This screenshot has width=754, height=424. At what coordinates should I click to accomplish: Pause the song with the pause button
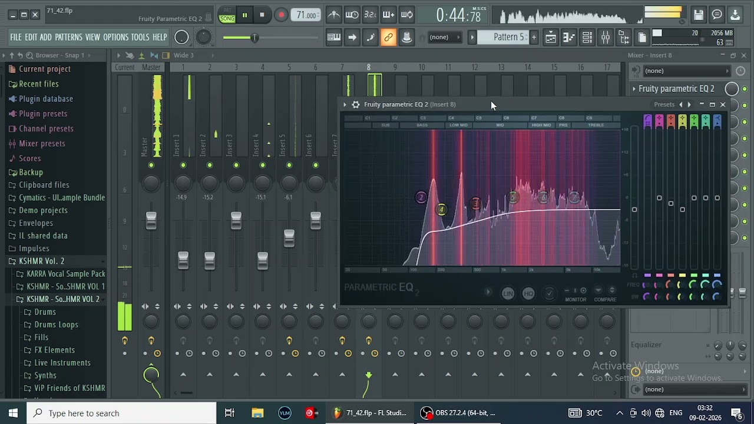[x=244, y=15]
